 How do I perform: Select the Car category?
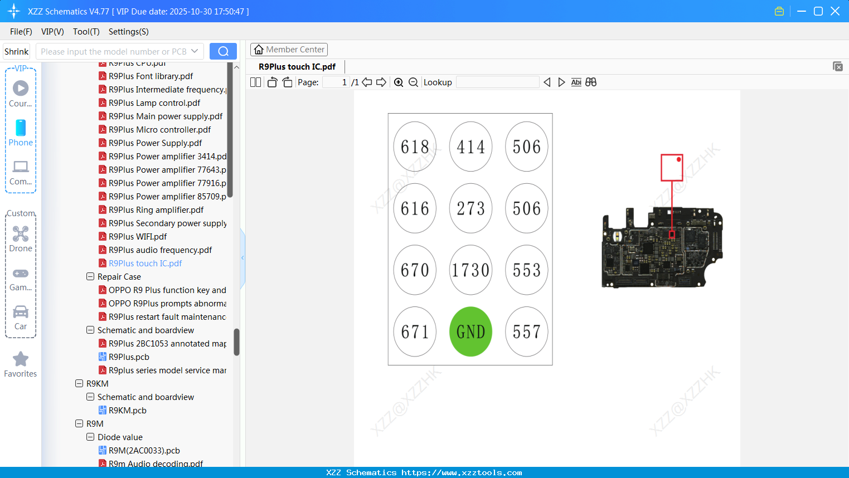[21, 318]
